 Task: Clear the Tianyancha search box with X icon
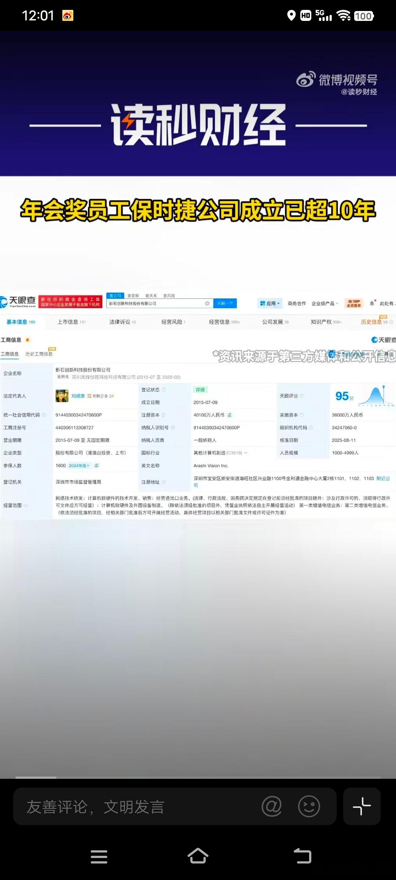[x=207, y=303]
